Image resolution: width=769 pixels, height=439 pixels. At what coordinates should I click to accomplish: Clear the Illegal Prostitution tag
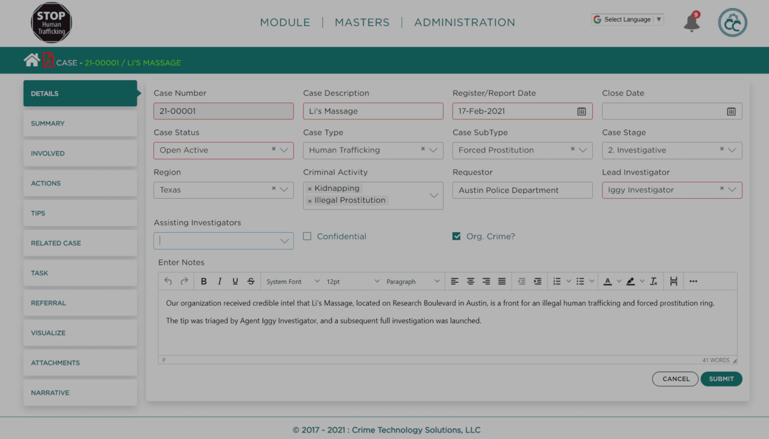(310, 201)
